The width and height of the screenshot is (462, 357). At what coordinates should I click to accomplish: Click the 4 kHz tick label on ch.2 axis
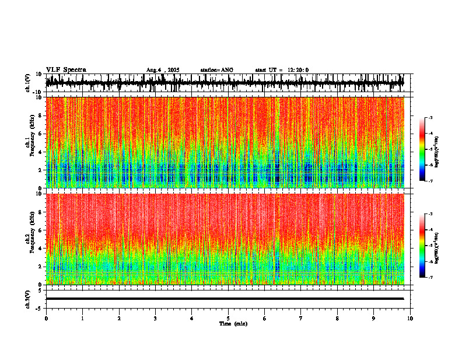[x=41, y=249]
